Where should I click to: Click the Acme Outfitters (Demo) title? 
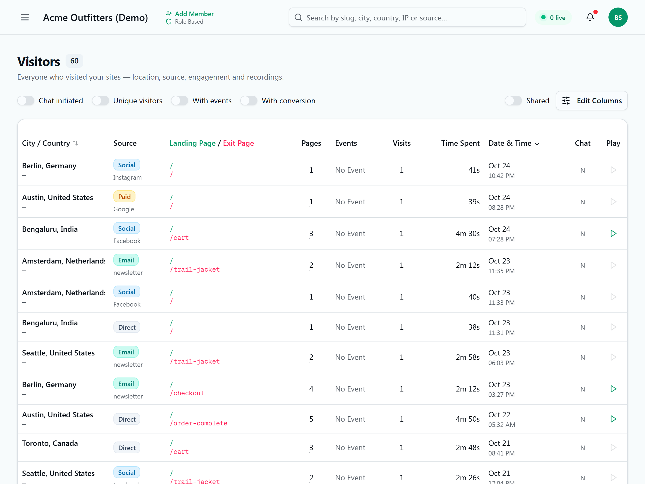96,17
